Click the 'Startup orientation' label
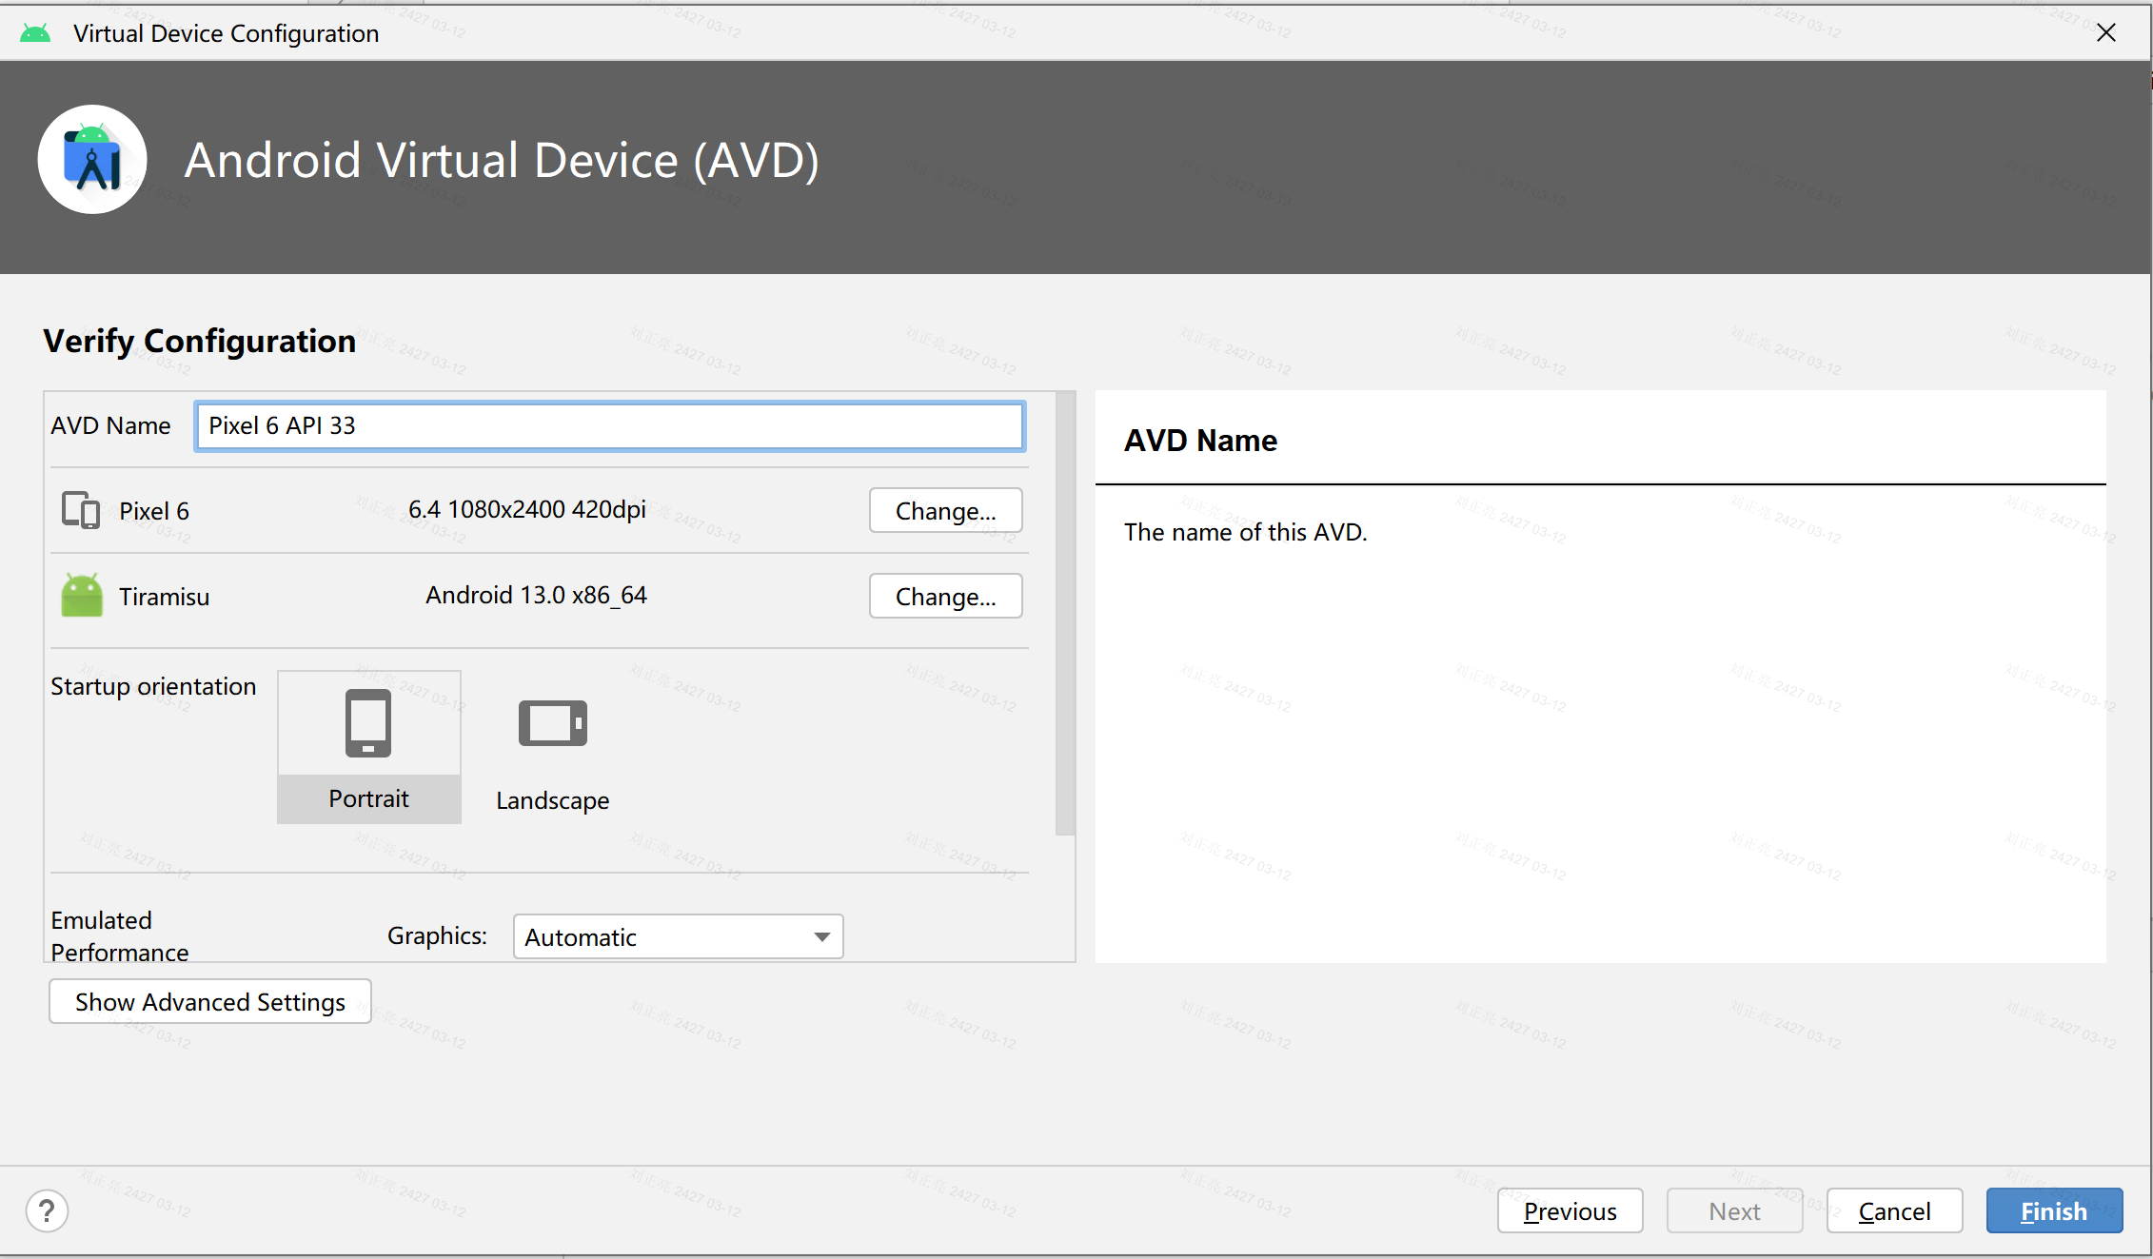 (153, 686)
